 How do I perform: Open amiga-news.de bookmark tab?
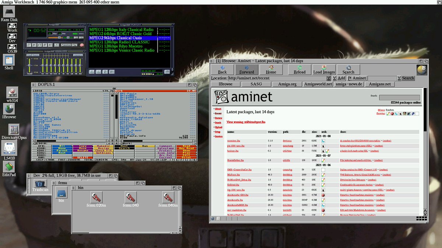[x=349, y=84]
